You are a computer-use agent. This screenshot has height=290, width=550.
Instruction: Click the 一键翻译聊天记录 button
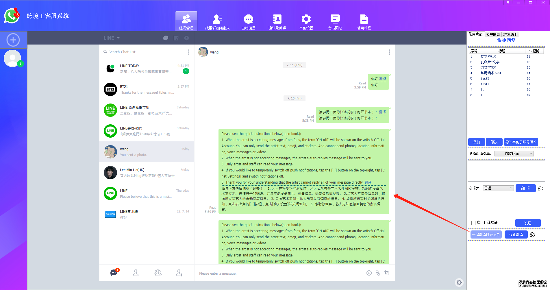click(x=486, y=234)
